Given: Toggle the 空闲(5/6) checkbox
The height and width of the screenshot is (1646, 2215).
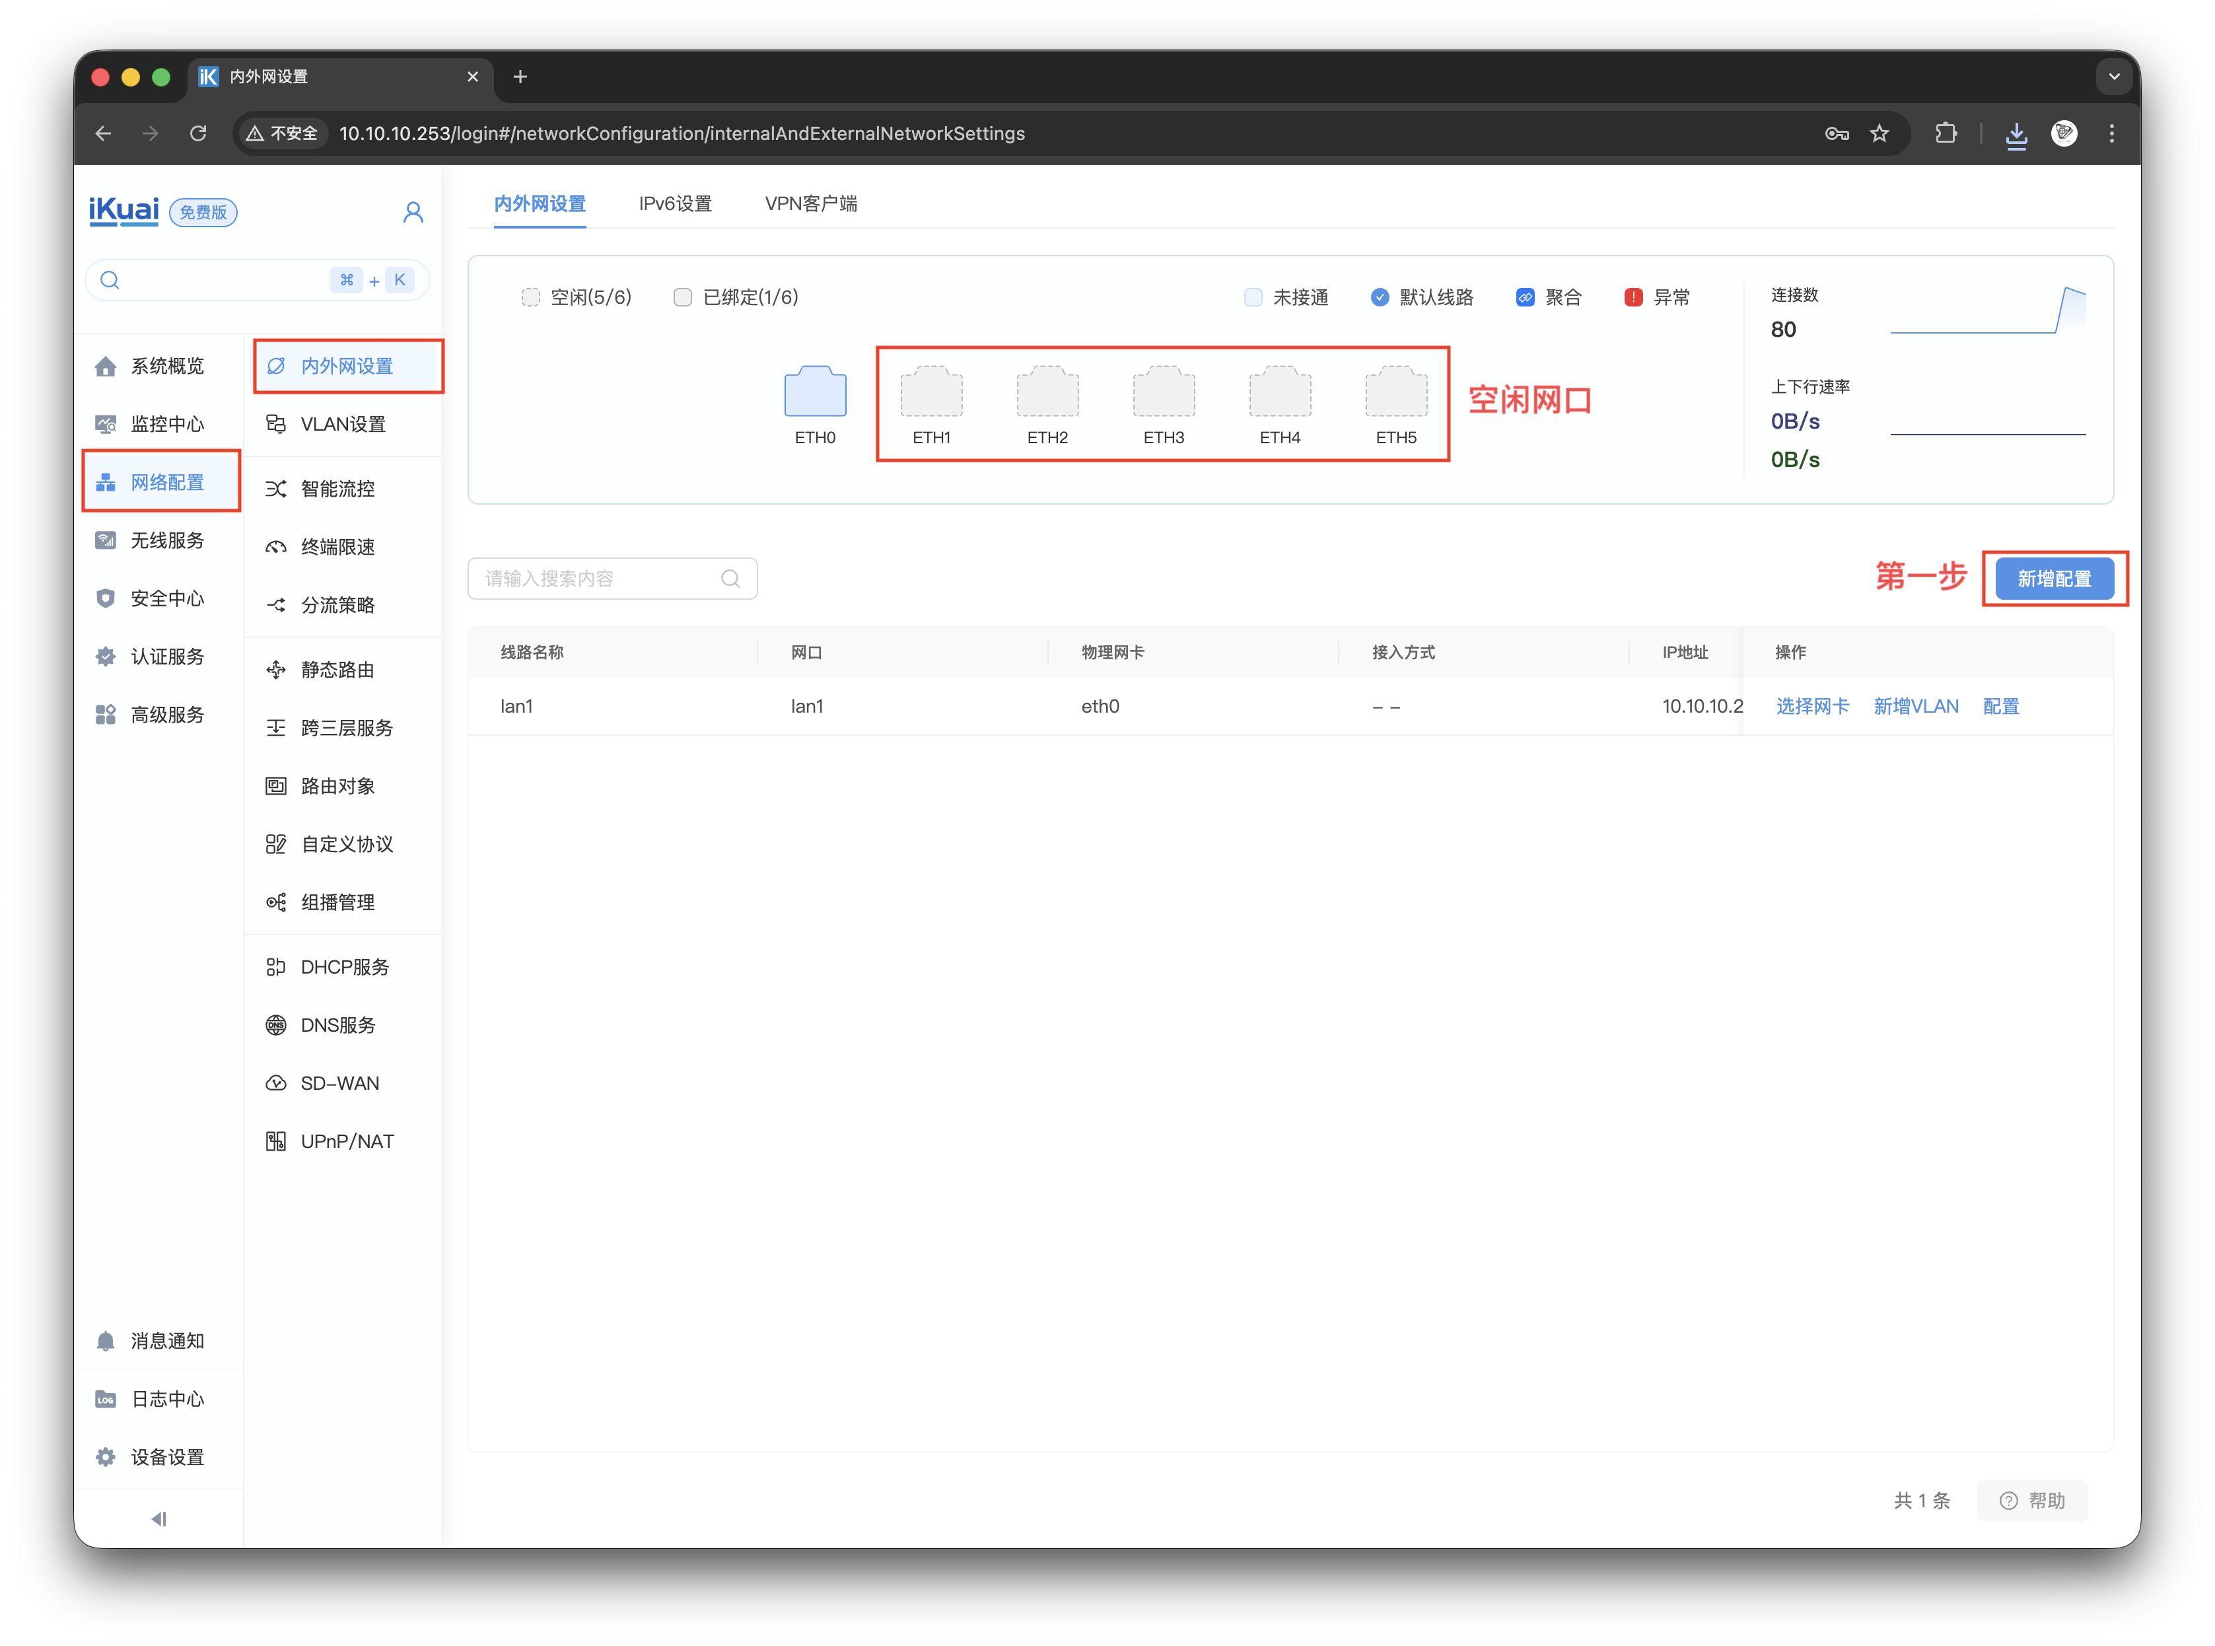Looking at the screenshot, I should (x=531, y=297).
